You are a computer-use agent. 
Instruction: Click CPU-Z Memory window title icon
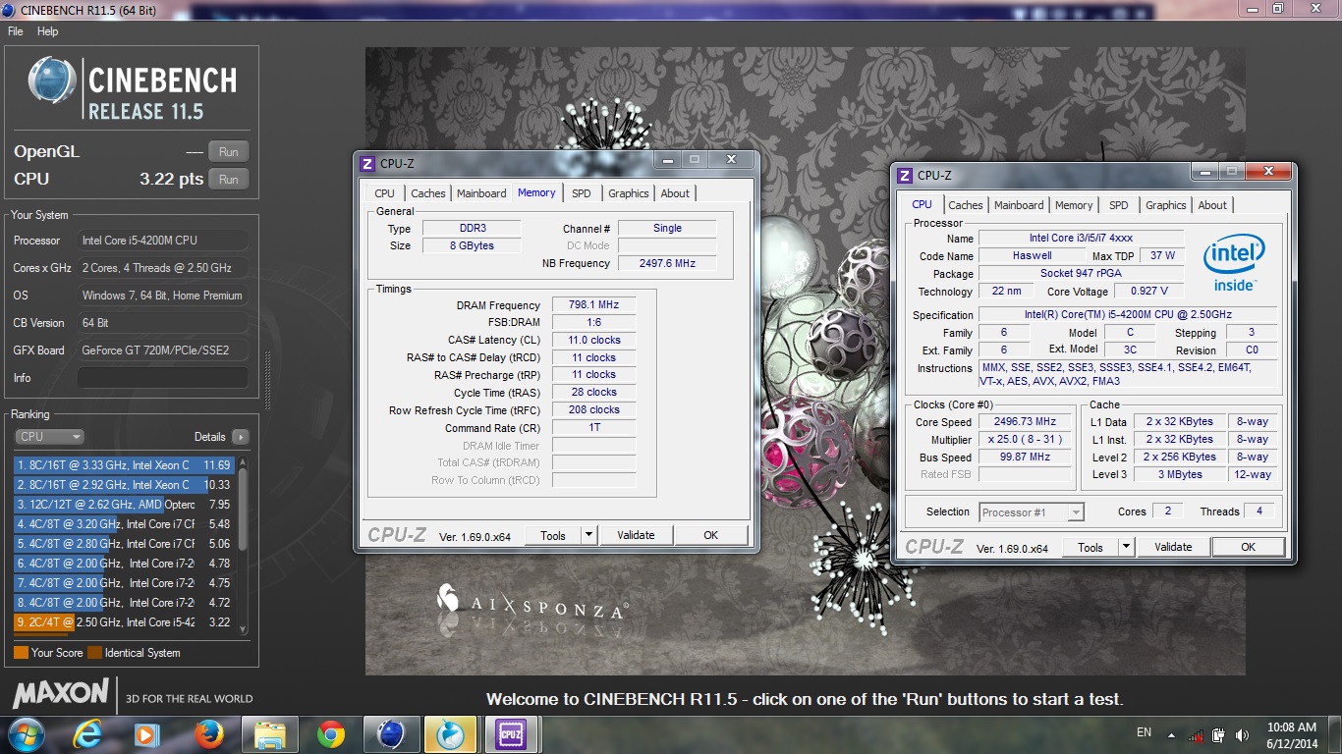[x=367, y=164]
